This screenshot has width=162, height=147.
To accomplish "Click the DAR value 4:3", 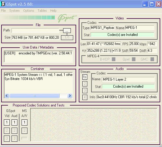I will tap(152, 51).
